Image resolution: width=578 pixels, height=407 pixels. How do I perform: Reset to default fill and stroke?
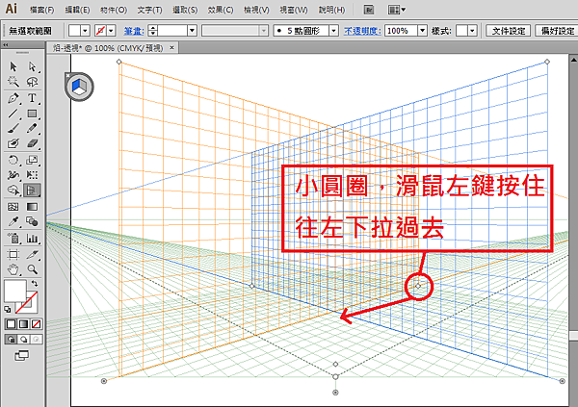coord(8,310)
